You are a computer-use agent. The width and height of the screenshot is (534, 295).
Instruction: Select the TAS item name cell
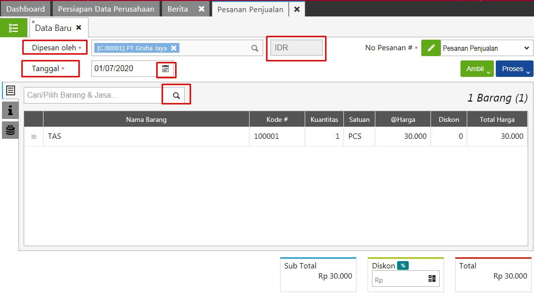coord(146,136)
